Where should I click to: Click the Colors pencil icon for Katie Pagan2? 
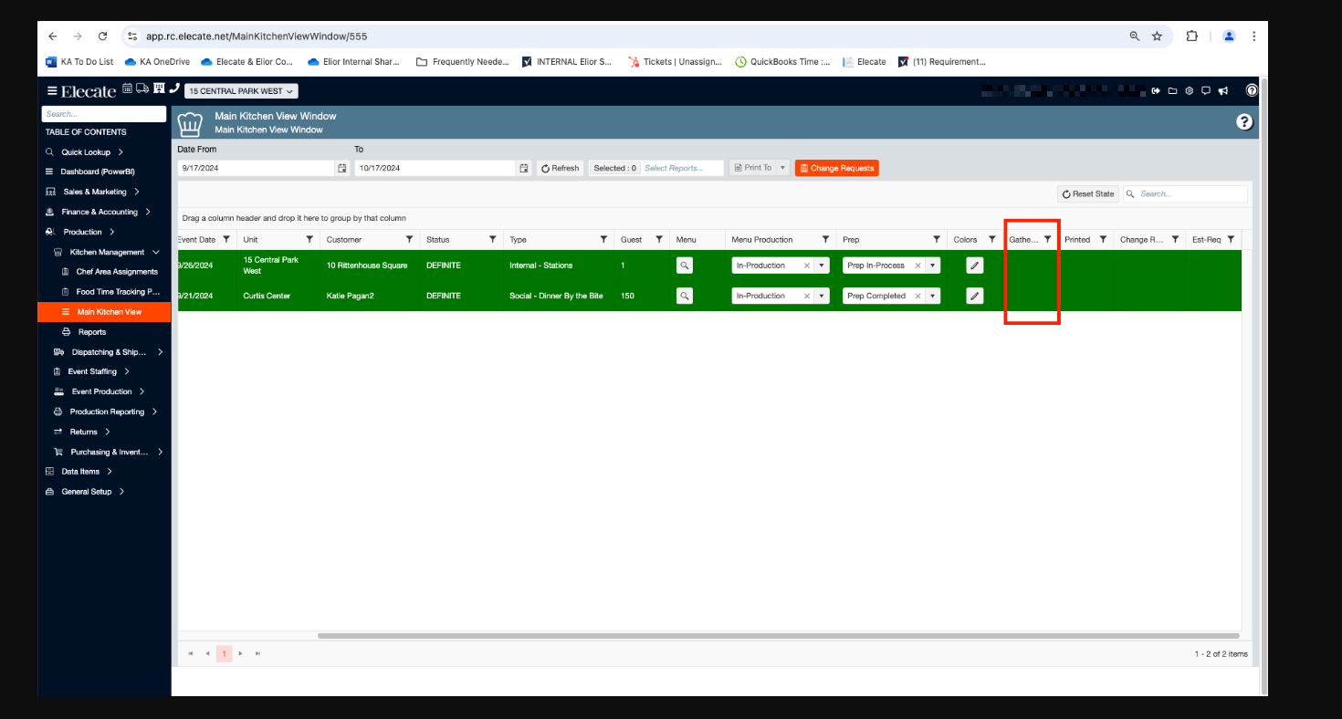coord(975,296)
